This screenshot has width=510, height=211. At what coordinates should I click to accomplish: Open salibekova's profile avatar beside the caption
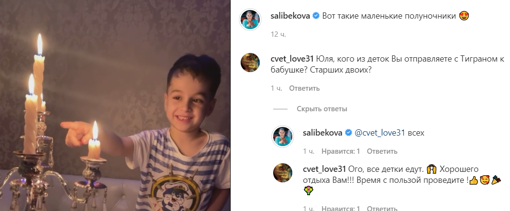[250, 20]
